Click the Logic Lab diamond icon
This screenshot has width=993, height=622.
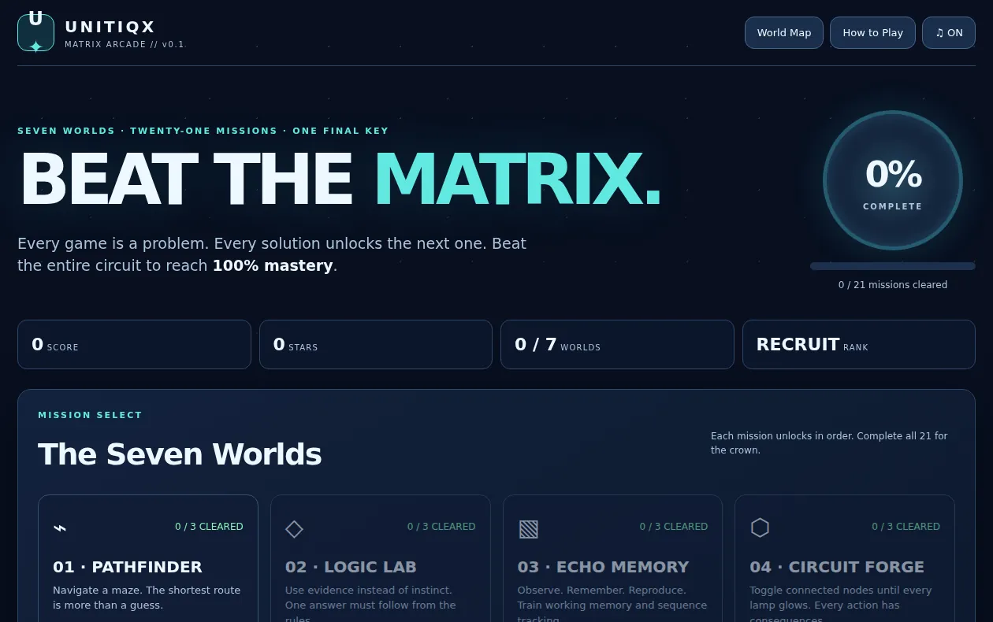point(294,528)
